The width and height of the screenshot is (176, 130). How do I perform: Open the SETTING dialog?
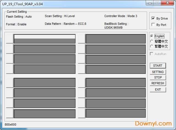click(x=158, y=72)
